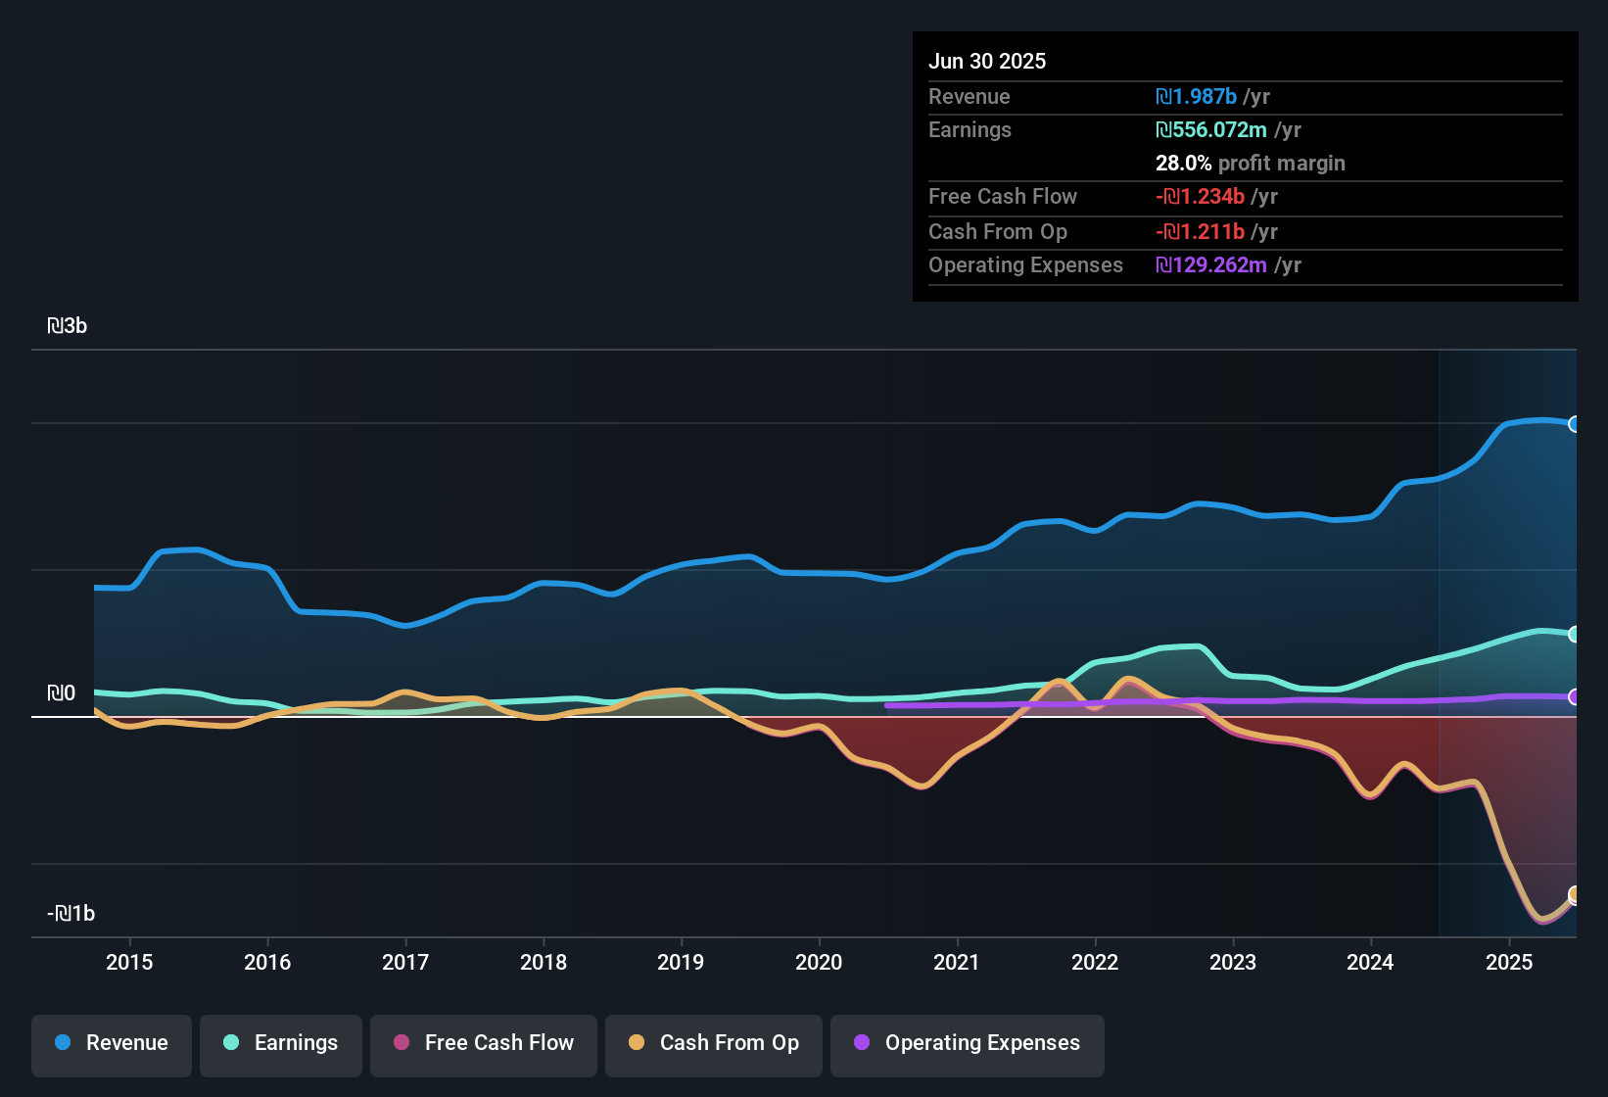The image size is (1608, 1097).
Task: Click the blue Revenue legend dot
Action: (x=63, y=1043)
